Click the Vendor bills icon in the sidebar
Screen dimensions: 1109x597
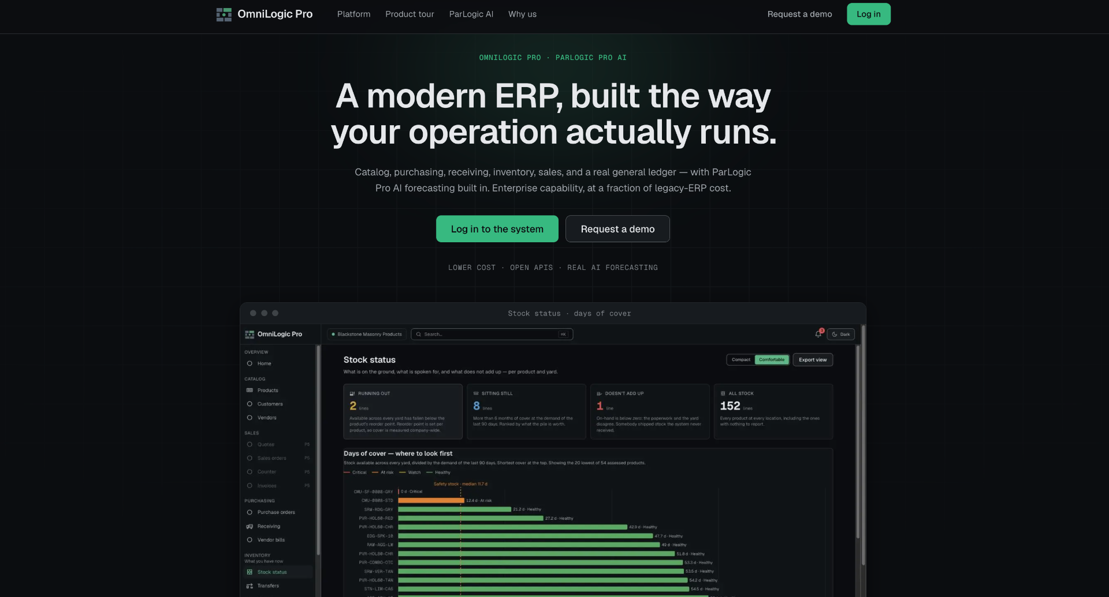click(250, 540)
